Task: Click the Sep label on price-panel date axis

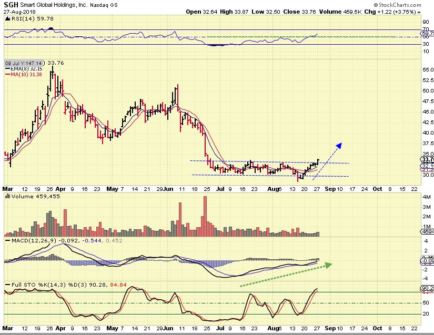Action: (x=330, y=189)
